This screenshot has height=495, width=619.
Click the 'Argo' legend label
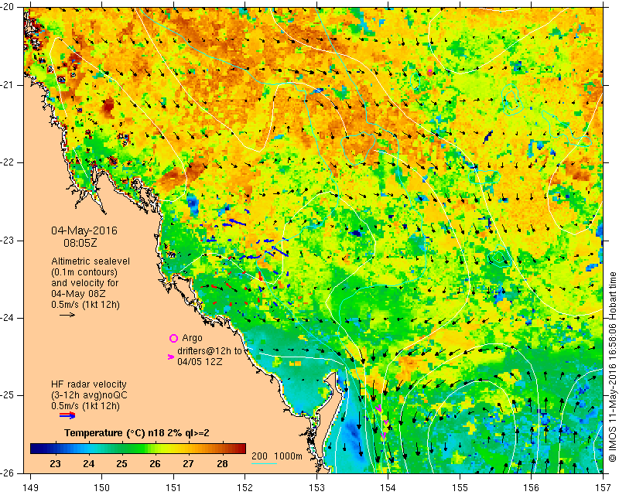[x=192, y=338]
